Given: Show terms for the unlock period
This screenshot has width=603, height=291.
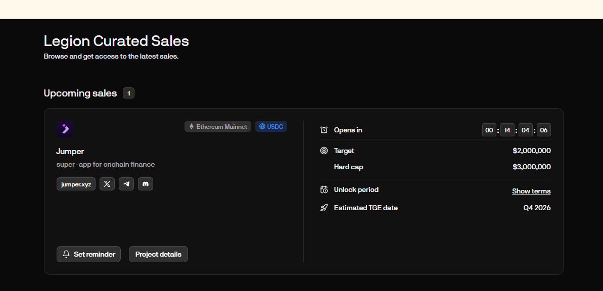Looking at the screenshot, I should [x=531, y=191].
